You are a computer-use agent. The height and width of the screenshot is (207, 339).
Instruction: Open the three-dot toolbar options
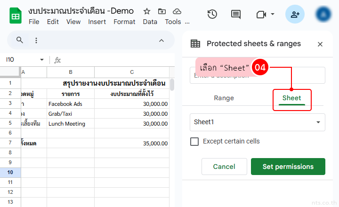pos(36,40)
